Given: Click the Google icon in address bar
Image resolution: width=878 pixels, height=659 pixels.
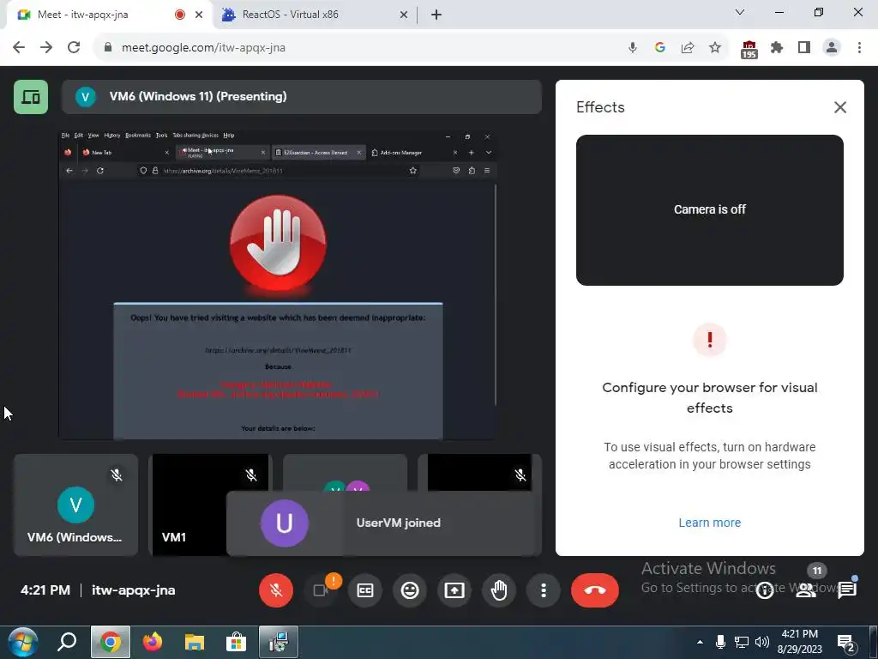Looking at the screenshot, I should [x=659, y=48].
